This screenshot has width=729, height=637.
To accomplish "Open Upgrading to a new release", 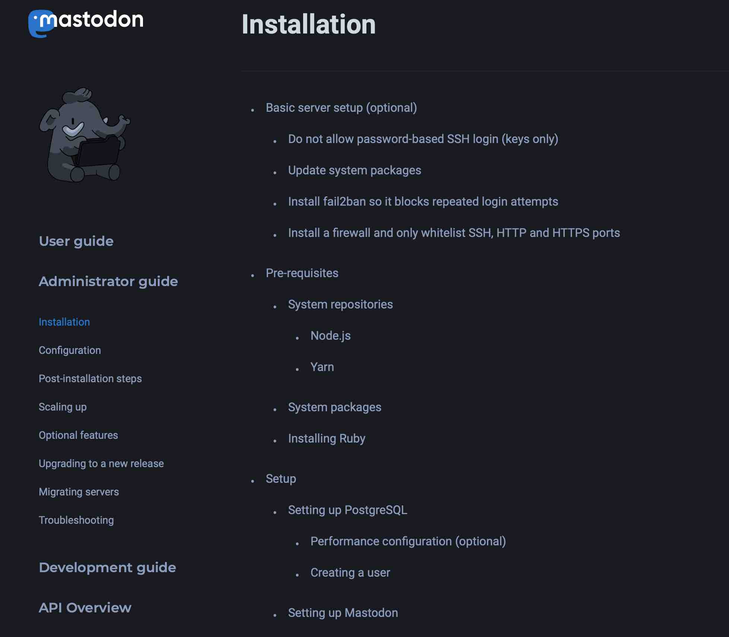I will coord(101,464).
